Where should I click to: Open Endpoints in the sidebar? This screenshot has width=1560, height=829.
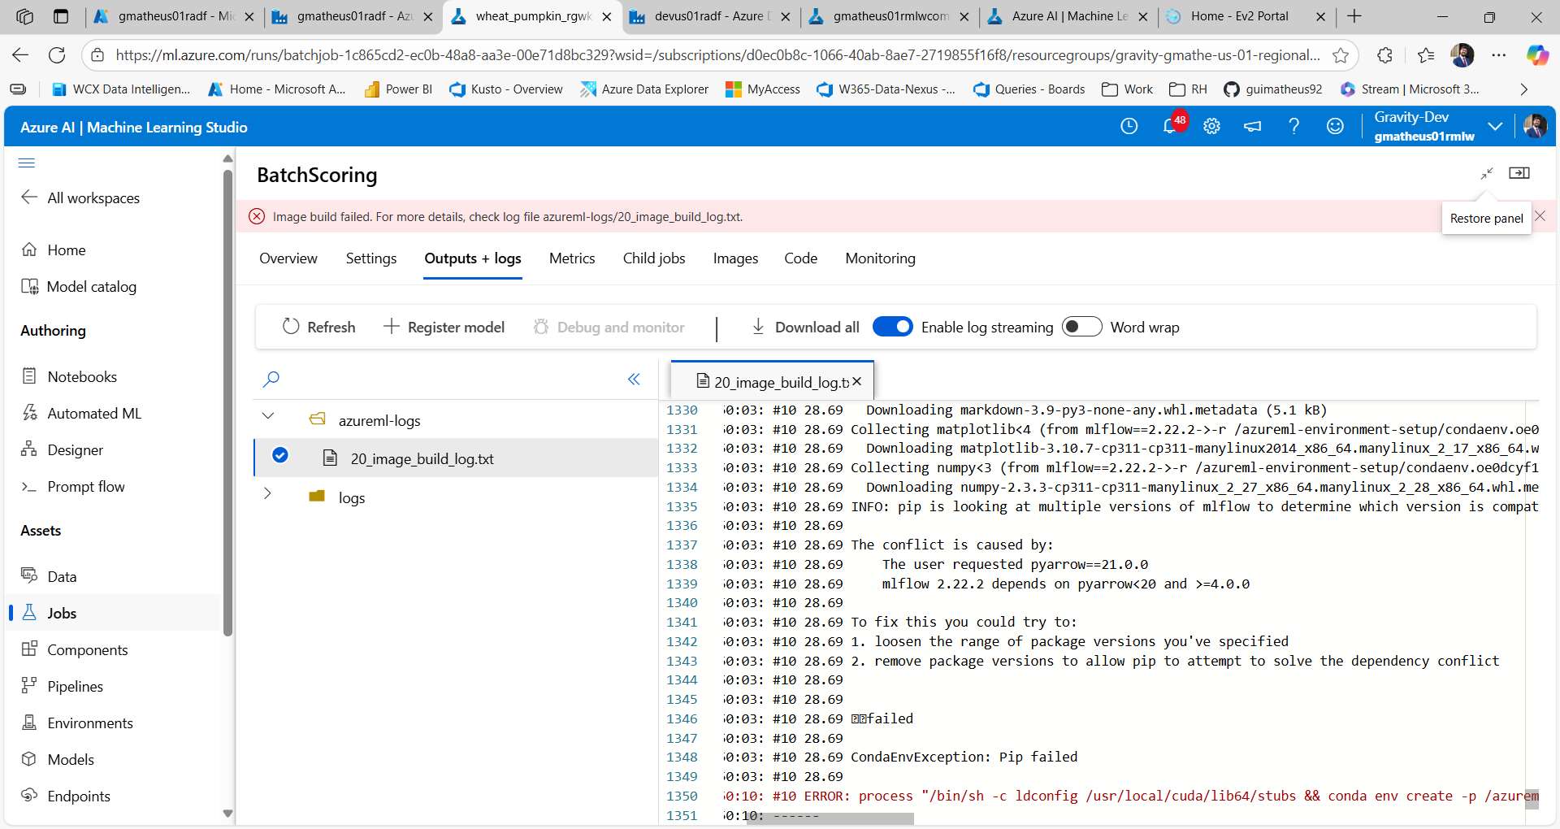(66, 796)
